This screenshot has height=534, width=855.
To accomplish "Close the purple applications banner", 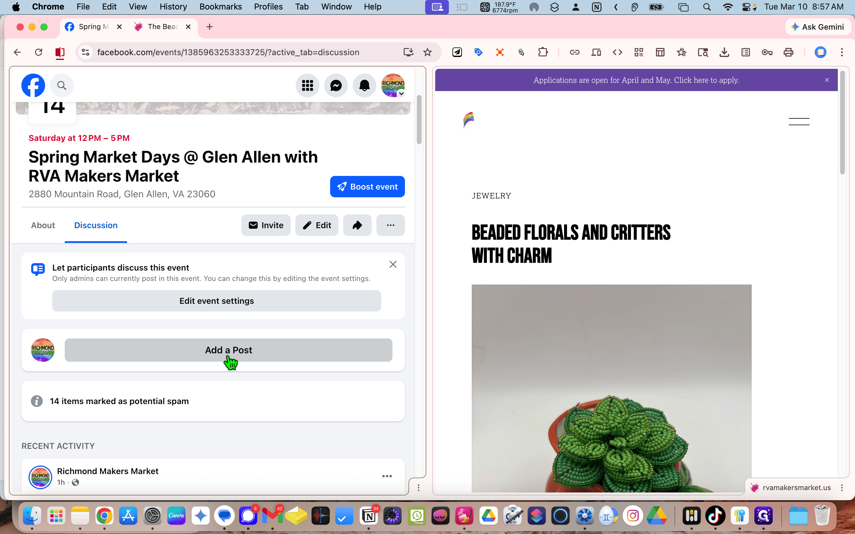I will [x=827, y=80].
